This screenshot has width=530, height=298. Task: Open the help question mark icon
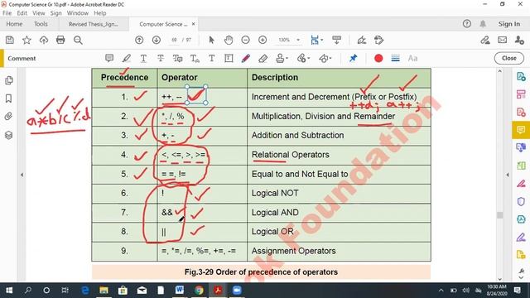tap(467, 24)
